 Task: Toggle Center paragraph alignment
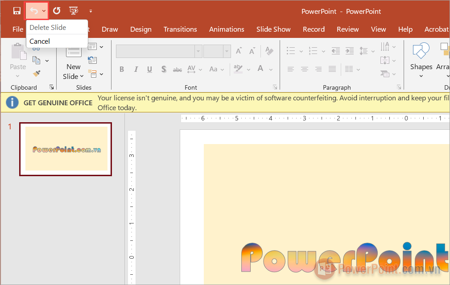point(305,69)
